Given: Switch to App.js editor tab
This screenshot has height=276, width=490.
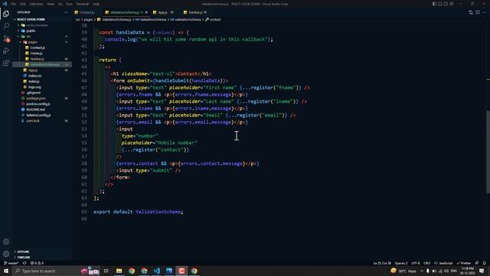Looking at the screenshot, I should (163, 12).
